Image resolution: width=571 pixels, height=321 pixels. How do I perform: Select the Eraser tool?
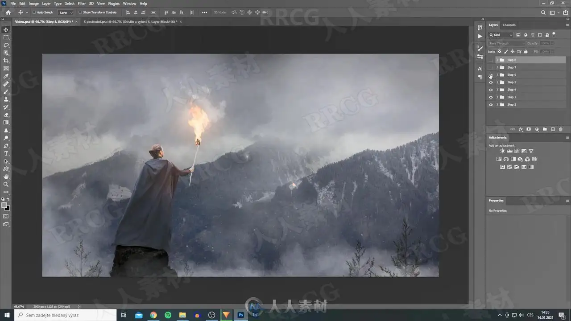pos(6,115)
